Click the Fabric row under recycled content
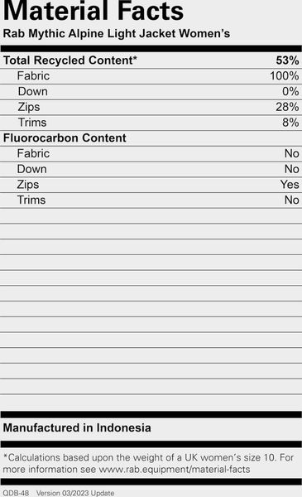Screen dimensions: 302x497 tap(151, 76)
